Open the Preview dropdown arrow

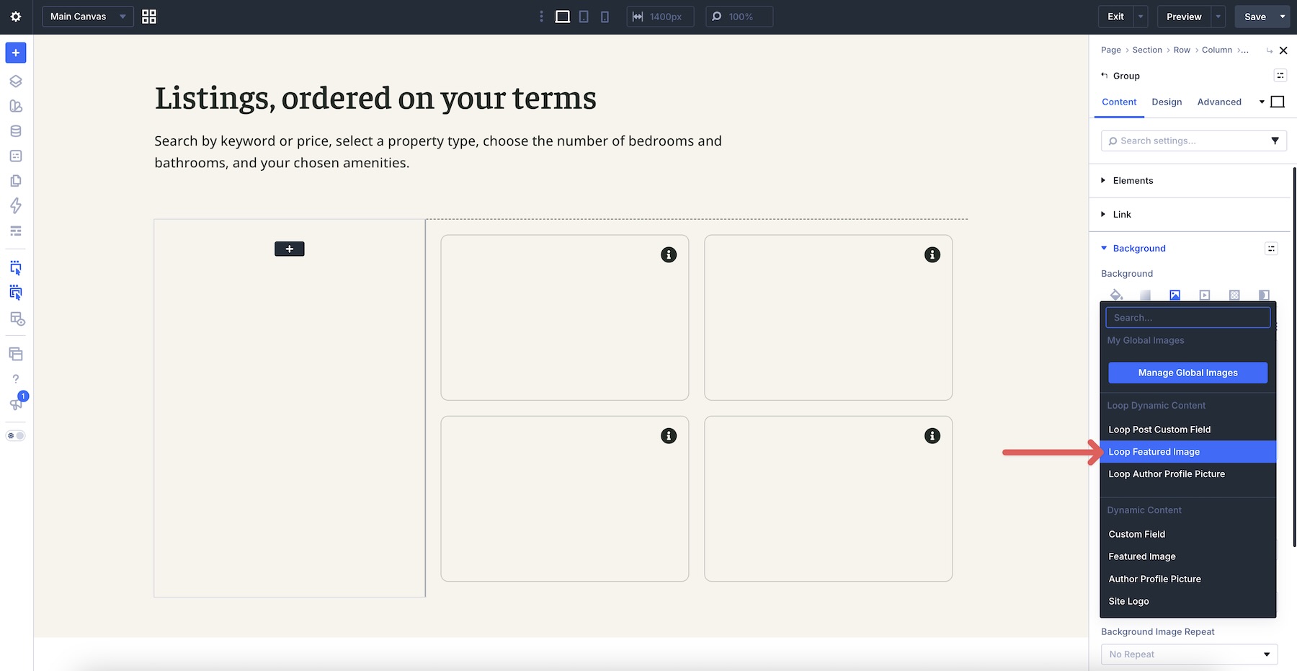pyautogui.click(x=1218, y=17)
